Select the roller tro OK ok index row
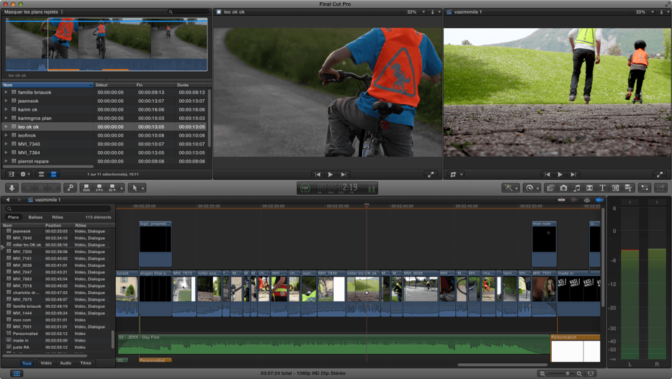 pos(58,245)
